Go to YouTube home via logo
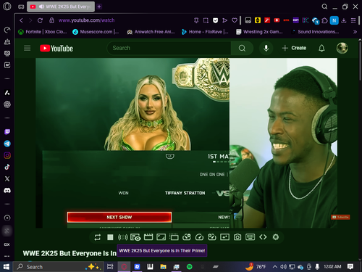This screenshot has height=272, width=362. click(56, 49)
